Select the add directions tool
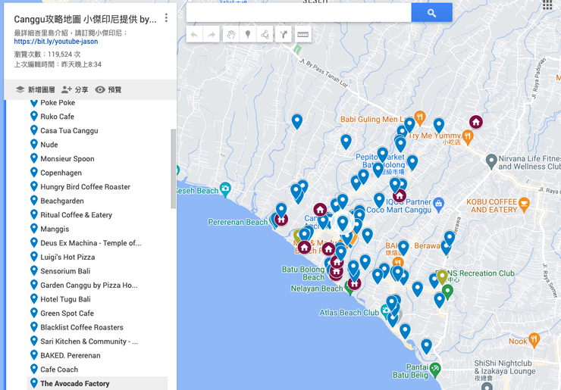Screen dimensions: 561x390 (284, 34)
